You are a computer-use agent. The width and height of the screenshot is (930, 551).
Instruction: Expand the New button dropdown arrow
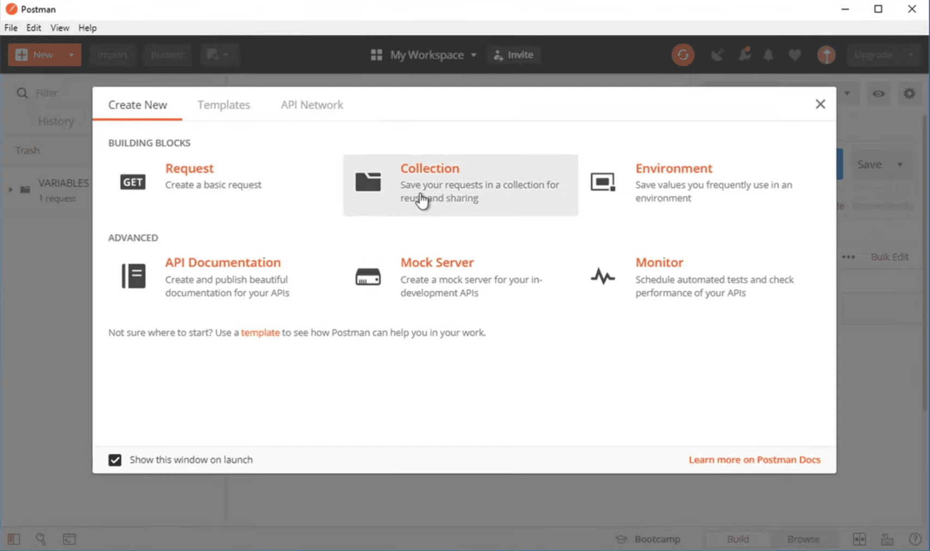[71, 55]
